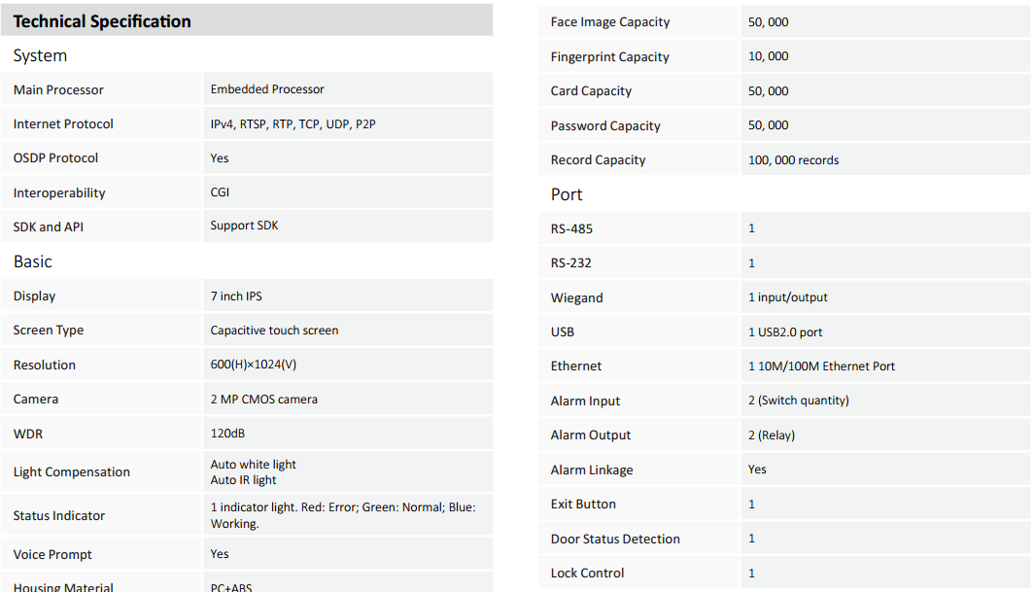
Task: Select the Embedded Processor value text
Action: [267, 89]
